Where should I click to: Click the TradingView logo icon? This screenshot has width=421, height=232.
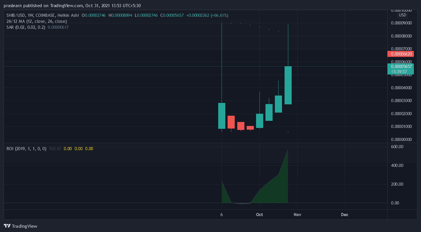[7, 226]
